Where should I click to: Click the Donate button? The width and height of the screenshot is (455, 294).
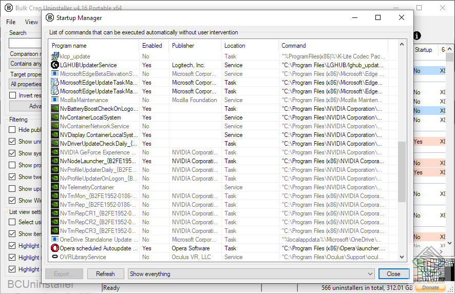coord(430,287)
